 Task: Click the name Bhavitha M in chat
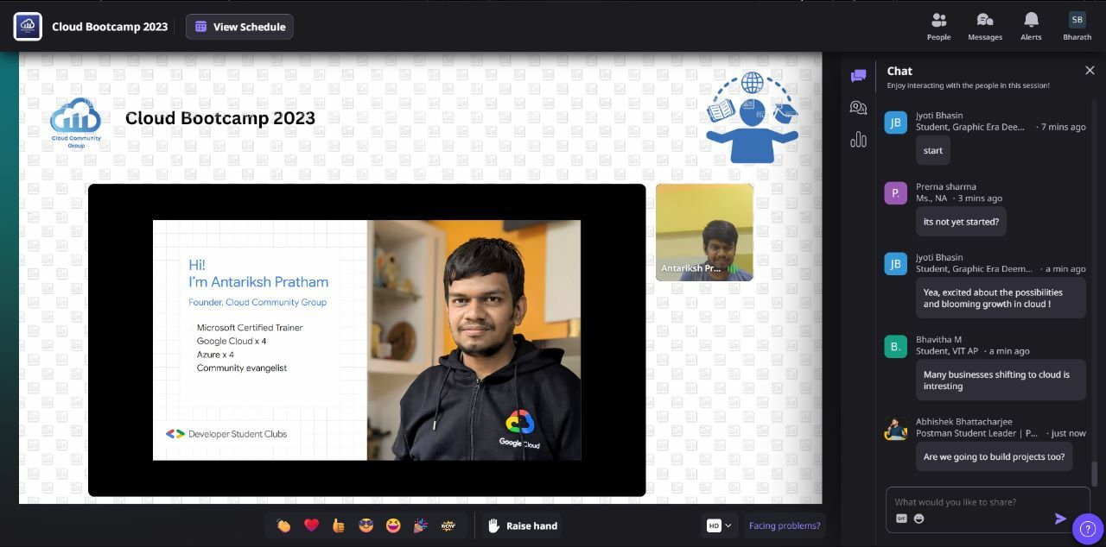pos(938,339)
